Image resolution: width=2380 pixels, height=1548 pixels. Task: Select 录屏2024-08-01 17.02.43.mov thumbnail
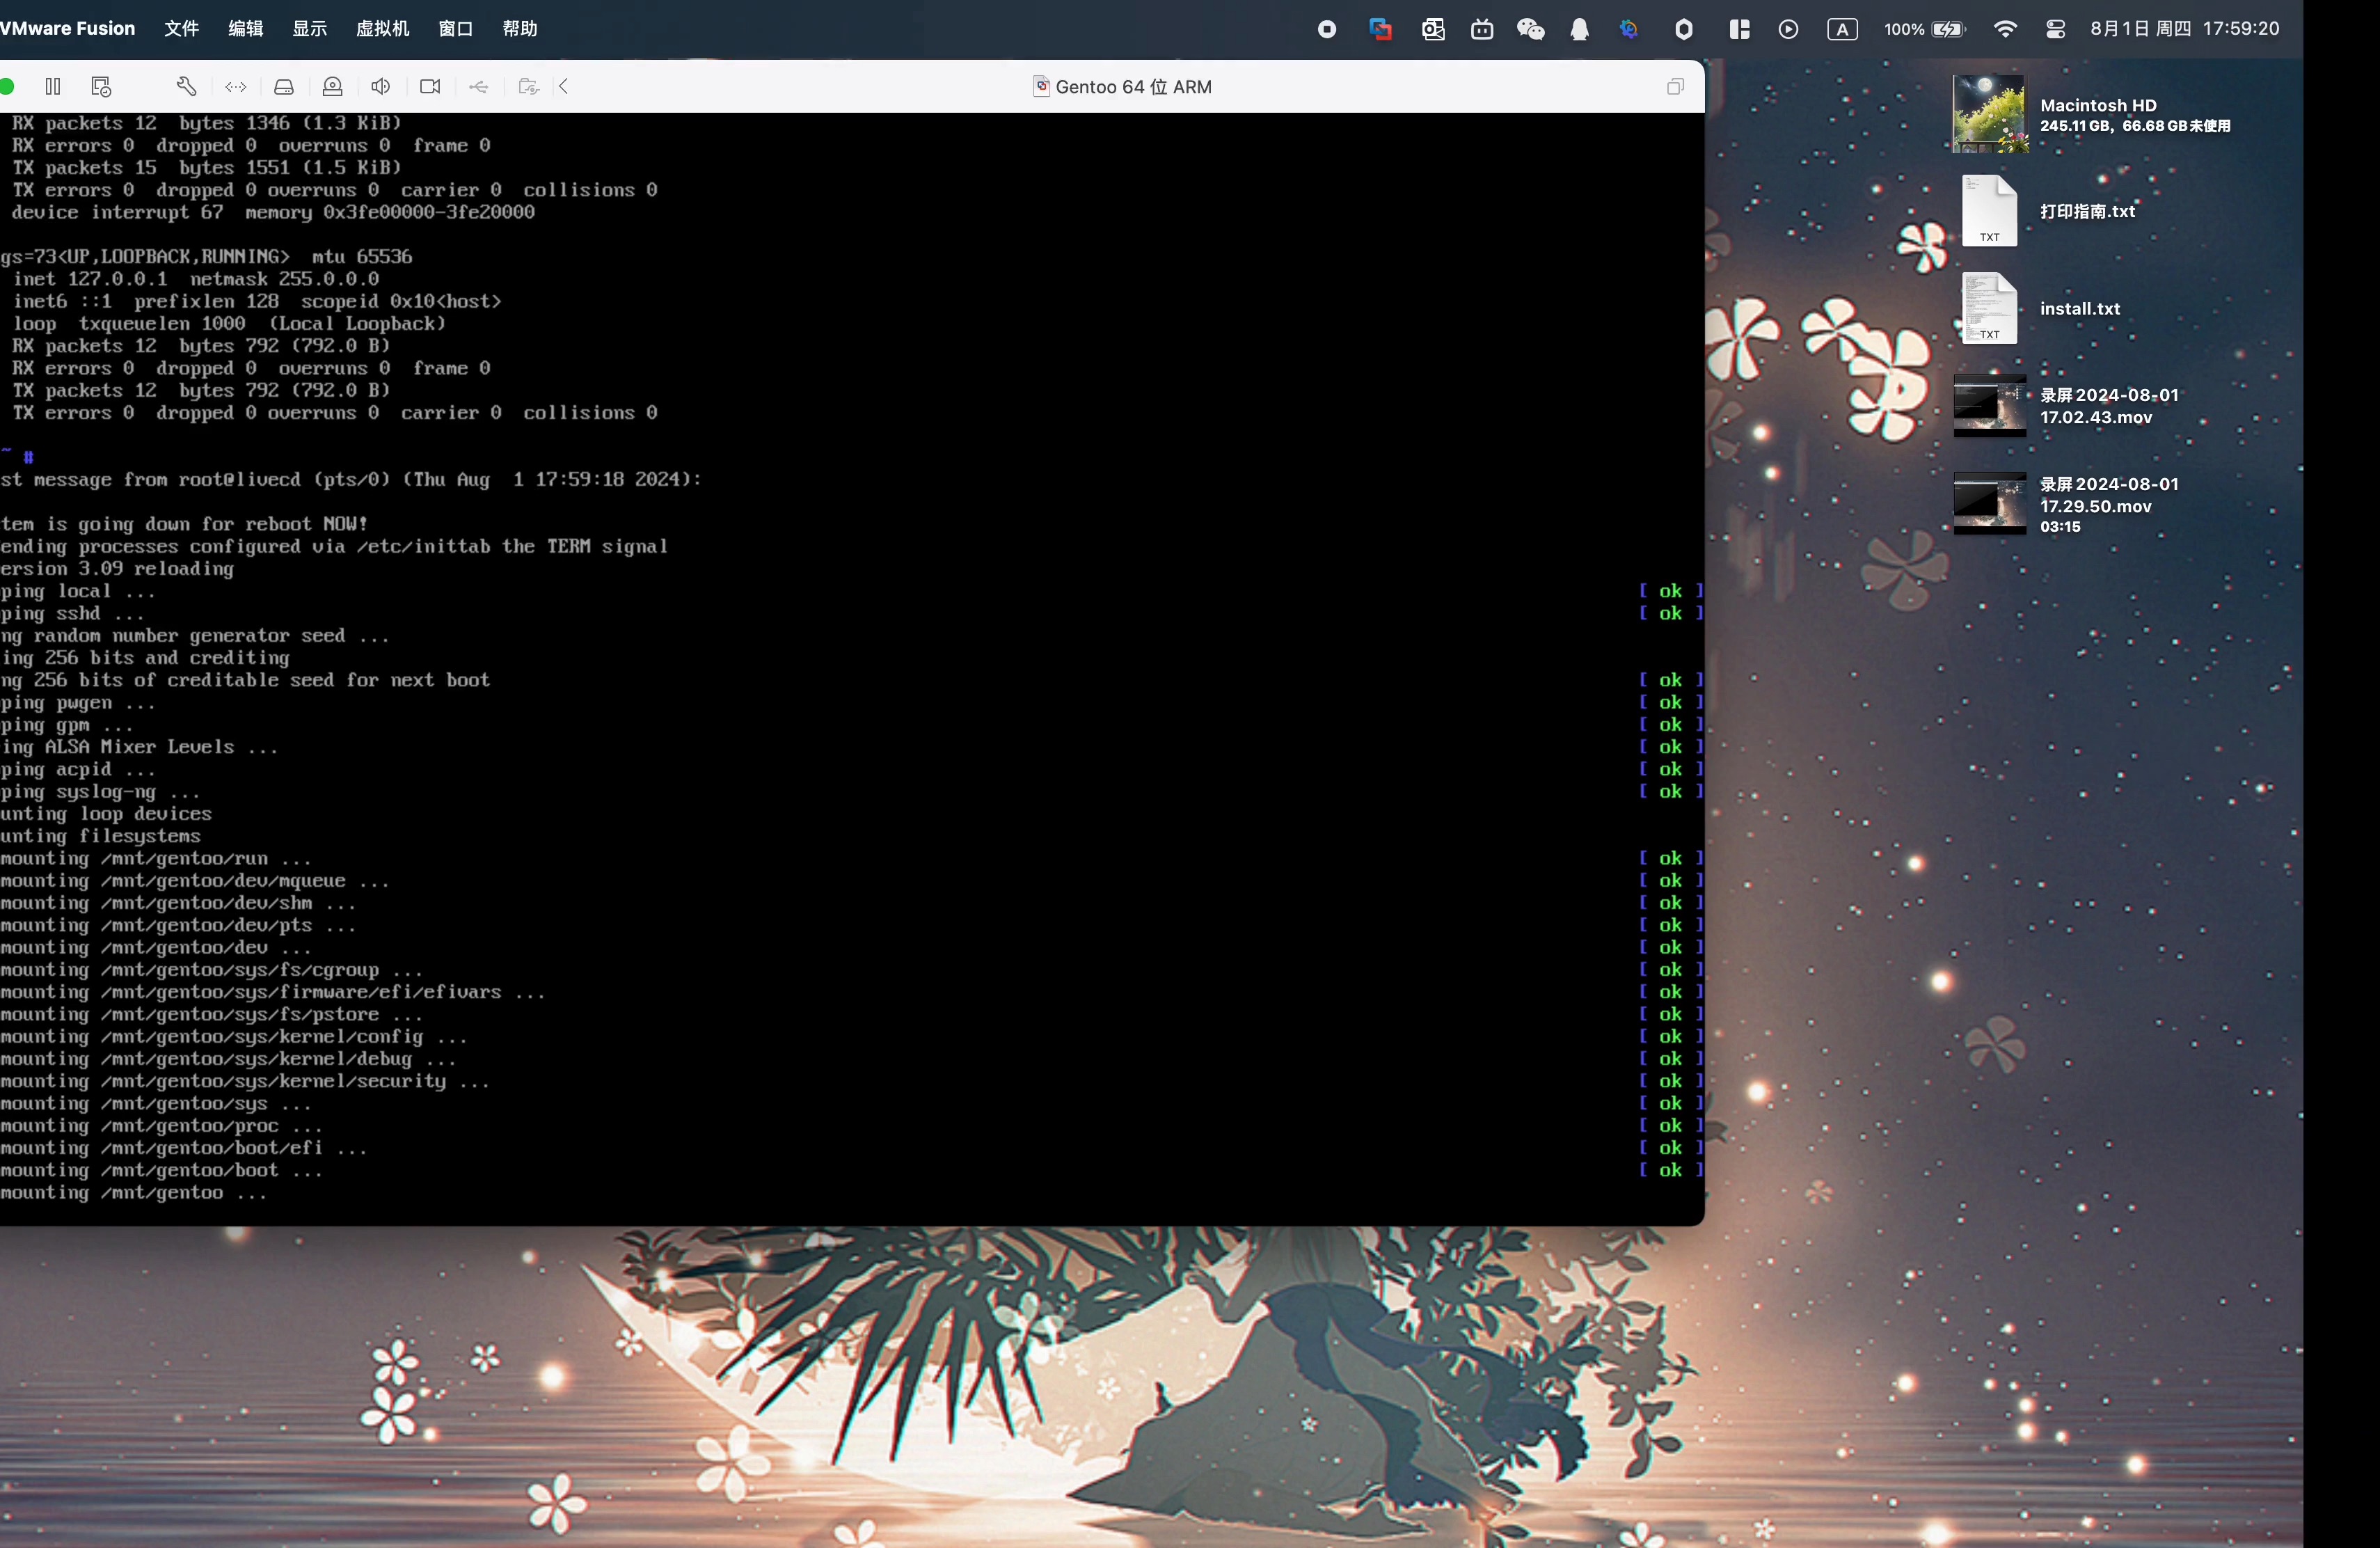[x=1990, y=405]
